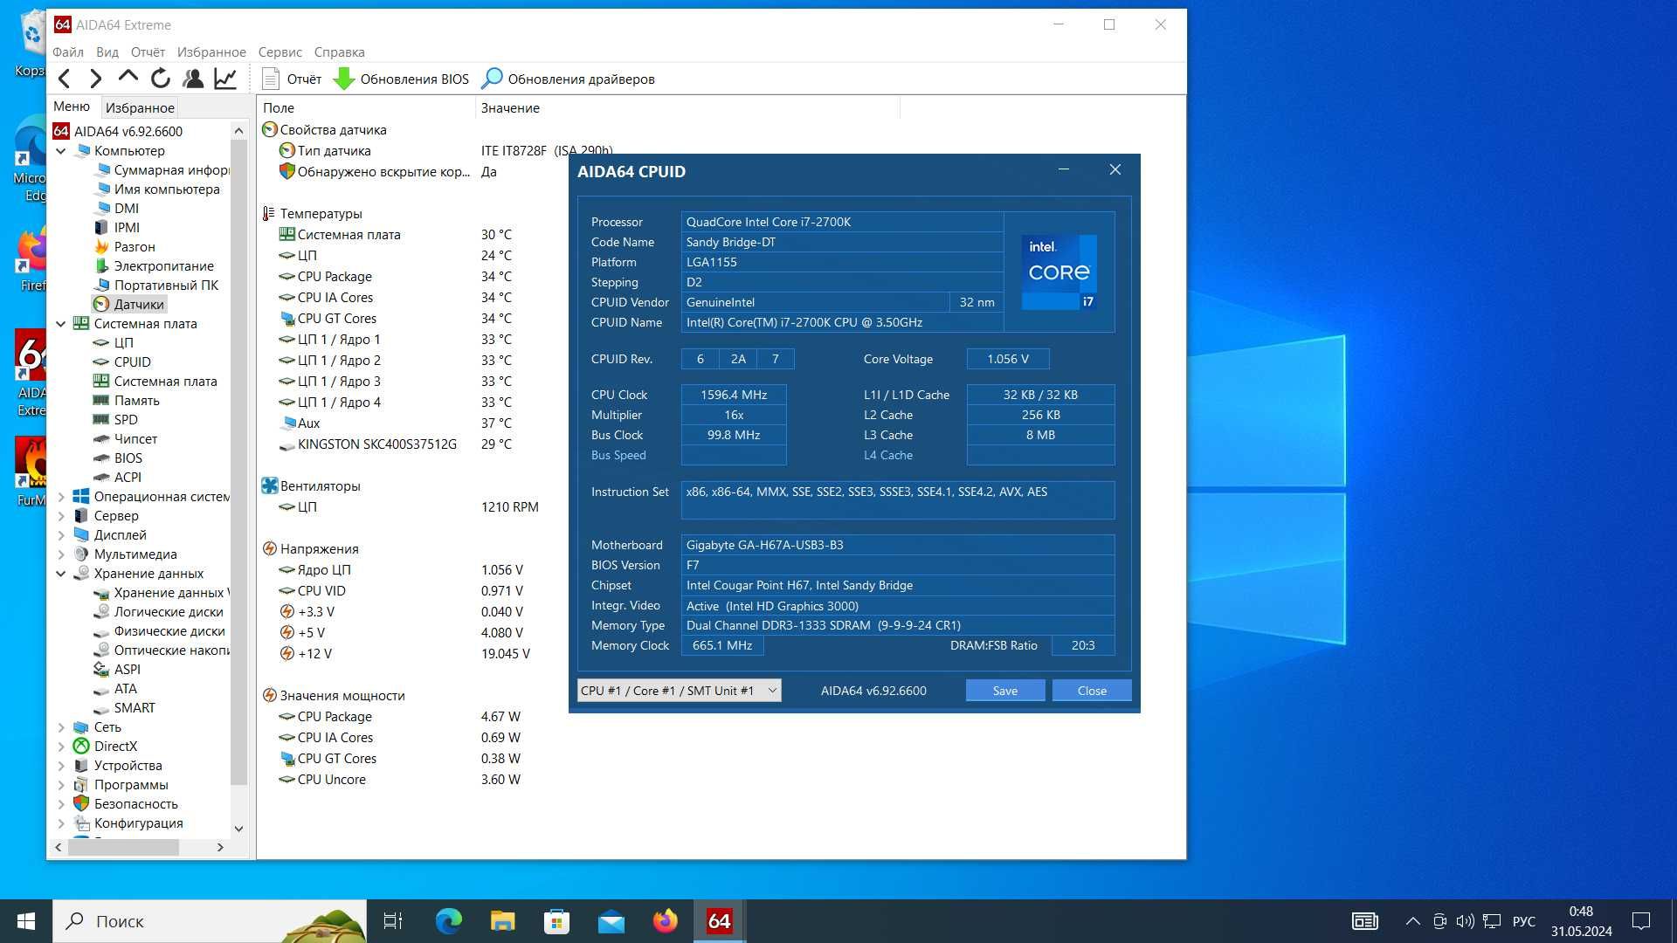The width and height of the screenshot is (1677, 943).
Task: Collapse the Компьютер tree node
Action: click(x=61, y=150)
